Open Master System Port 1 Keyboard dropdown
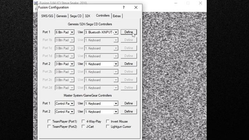The width and height of the screenshot is (249, 140). coord(101,103)
